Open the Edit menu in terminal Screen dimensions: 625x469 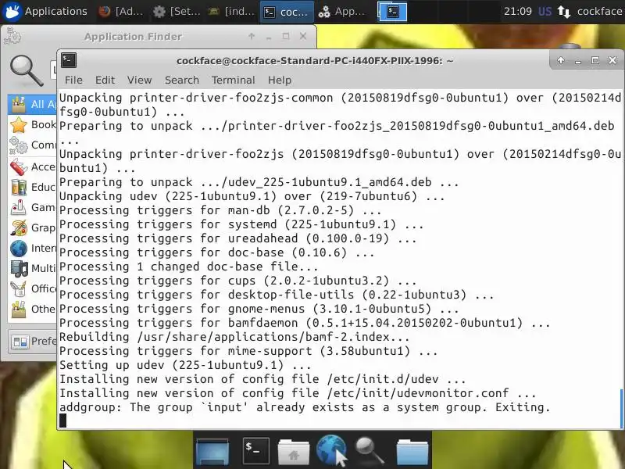tap(105, 81)
